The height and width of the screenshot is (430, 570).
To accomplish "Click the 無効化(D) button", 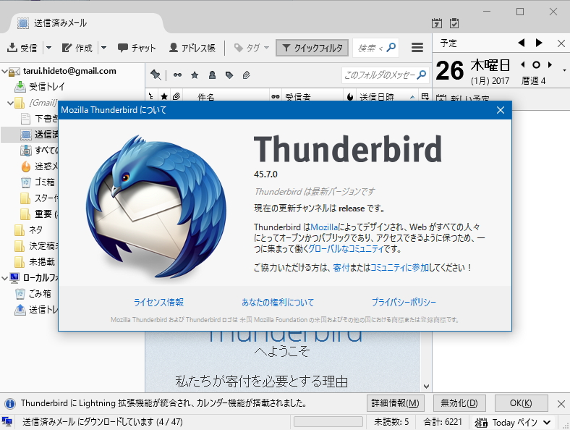I will click(459, 403).
